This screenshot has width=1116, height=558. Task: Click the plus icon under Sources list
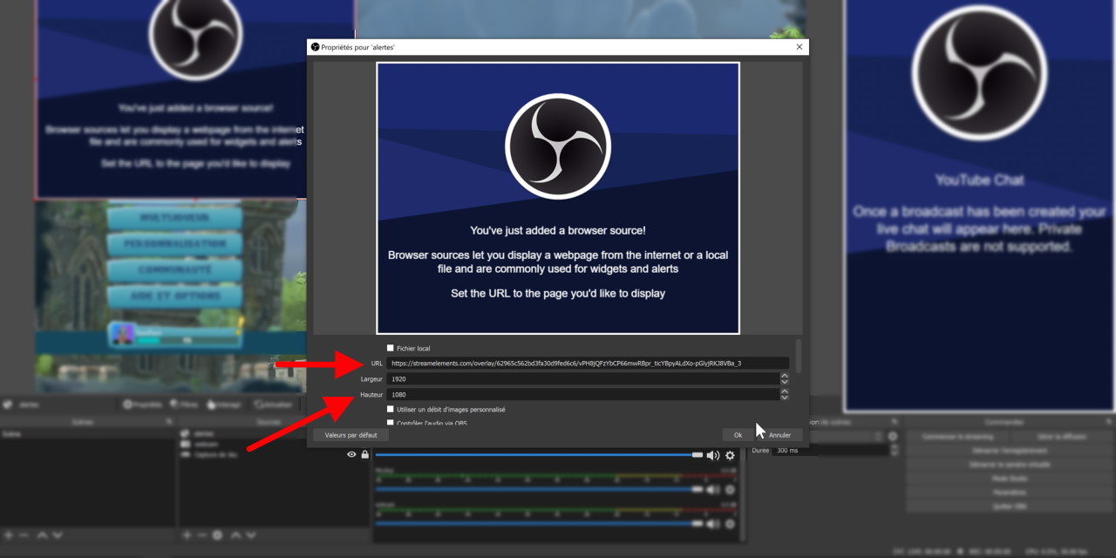(x=187, y=534)
